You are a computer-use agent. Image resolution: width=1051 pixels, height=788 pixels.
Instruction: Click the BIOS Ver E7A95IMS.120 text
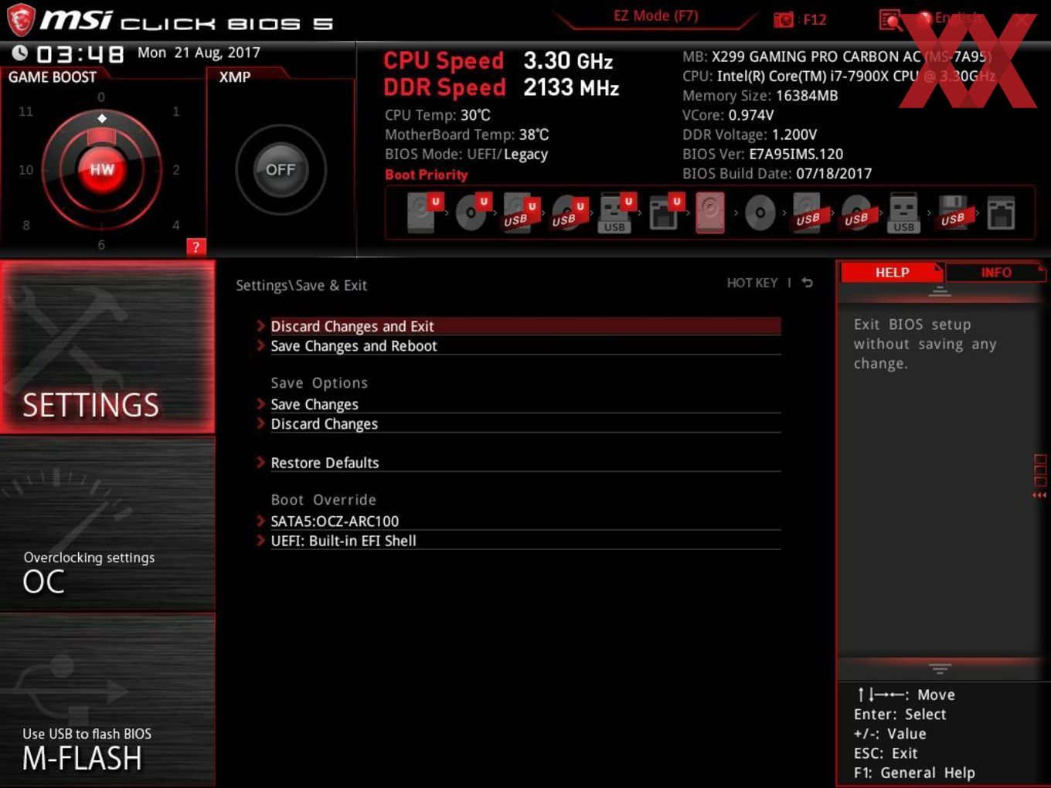(763, 154)
